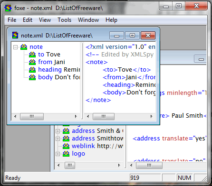Minimize the note.xml child window
The width and height of the screenshot is (212, 186).
pyautogui.click(x=116, y=36)
